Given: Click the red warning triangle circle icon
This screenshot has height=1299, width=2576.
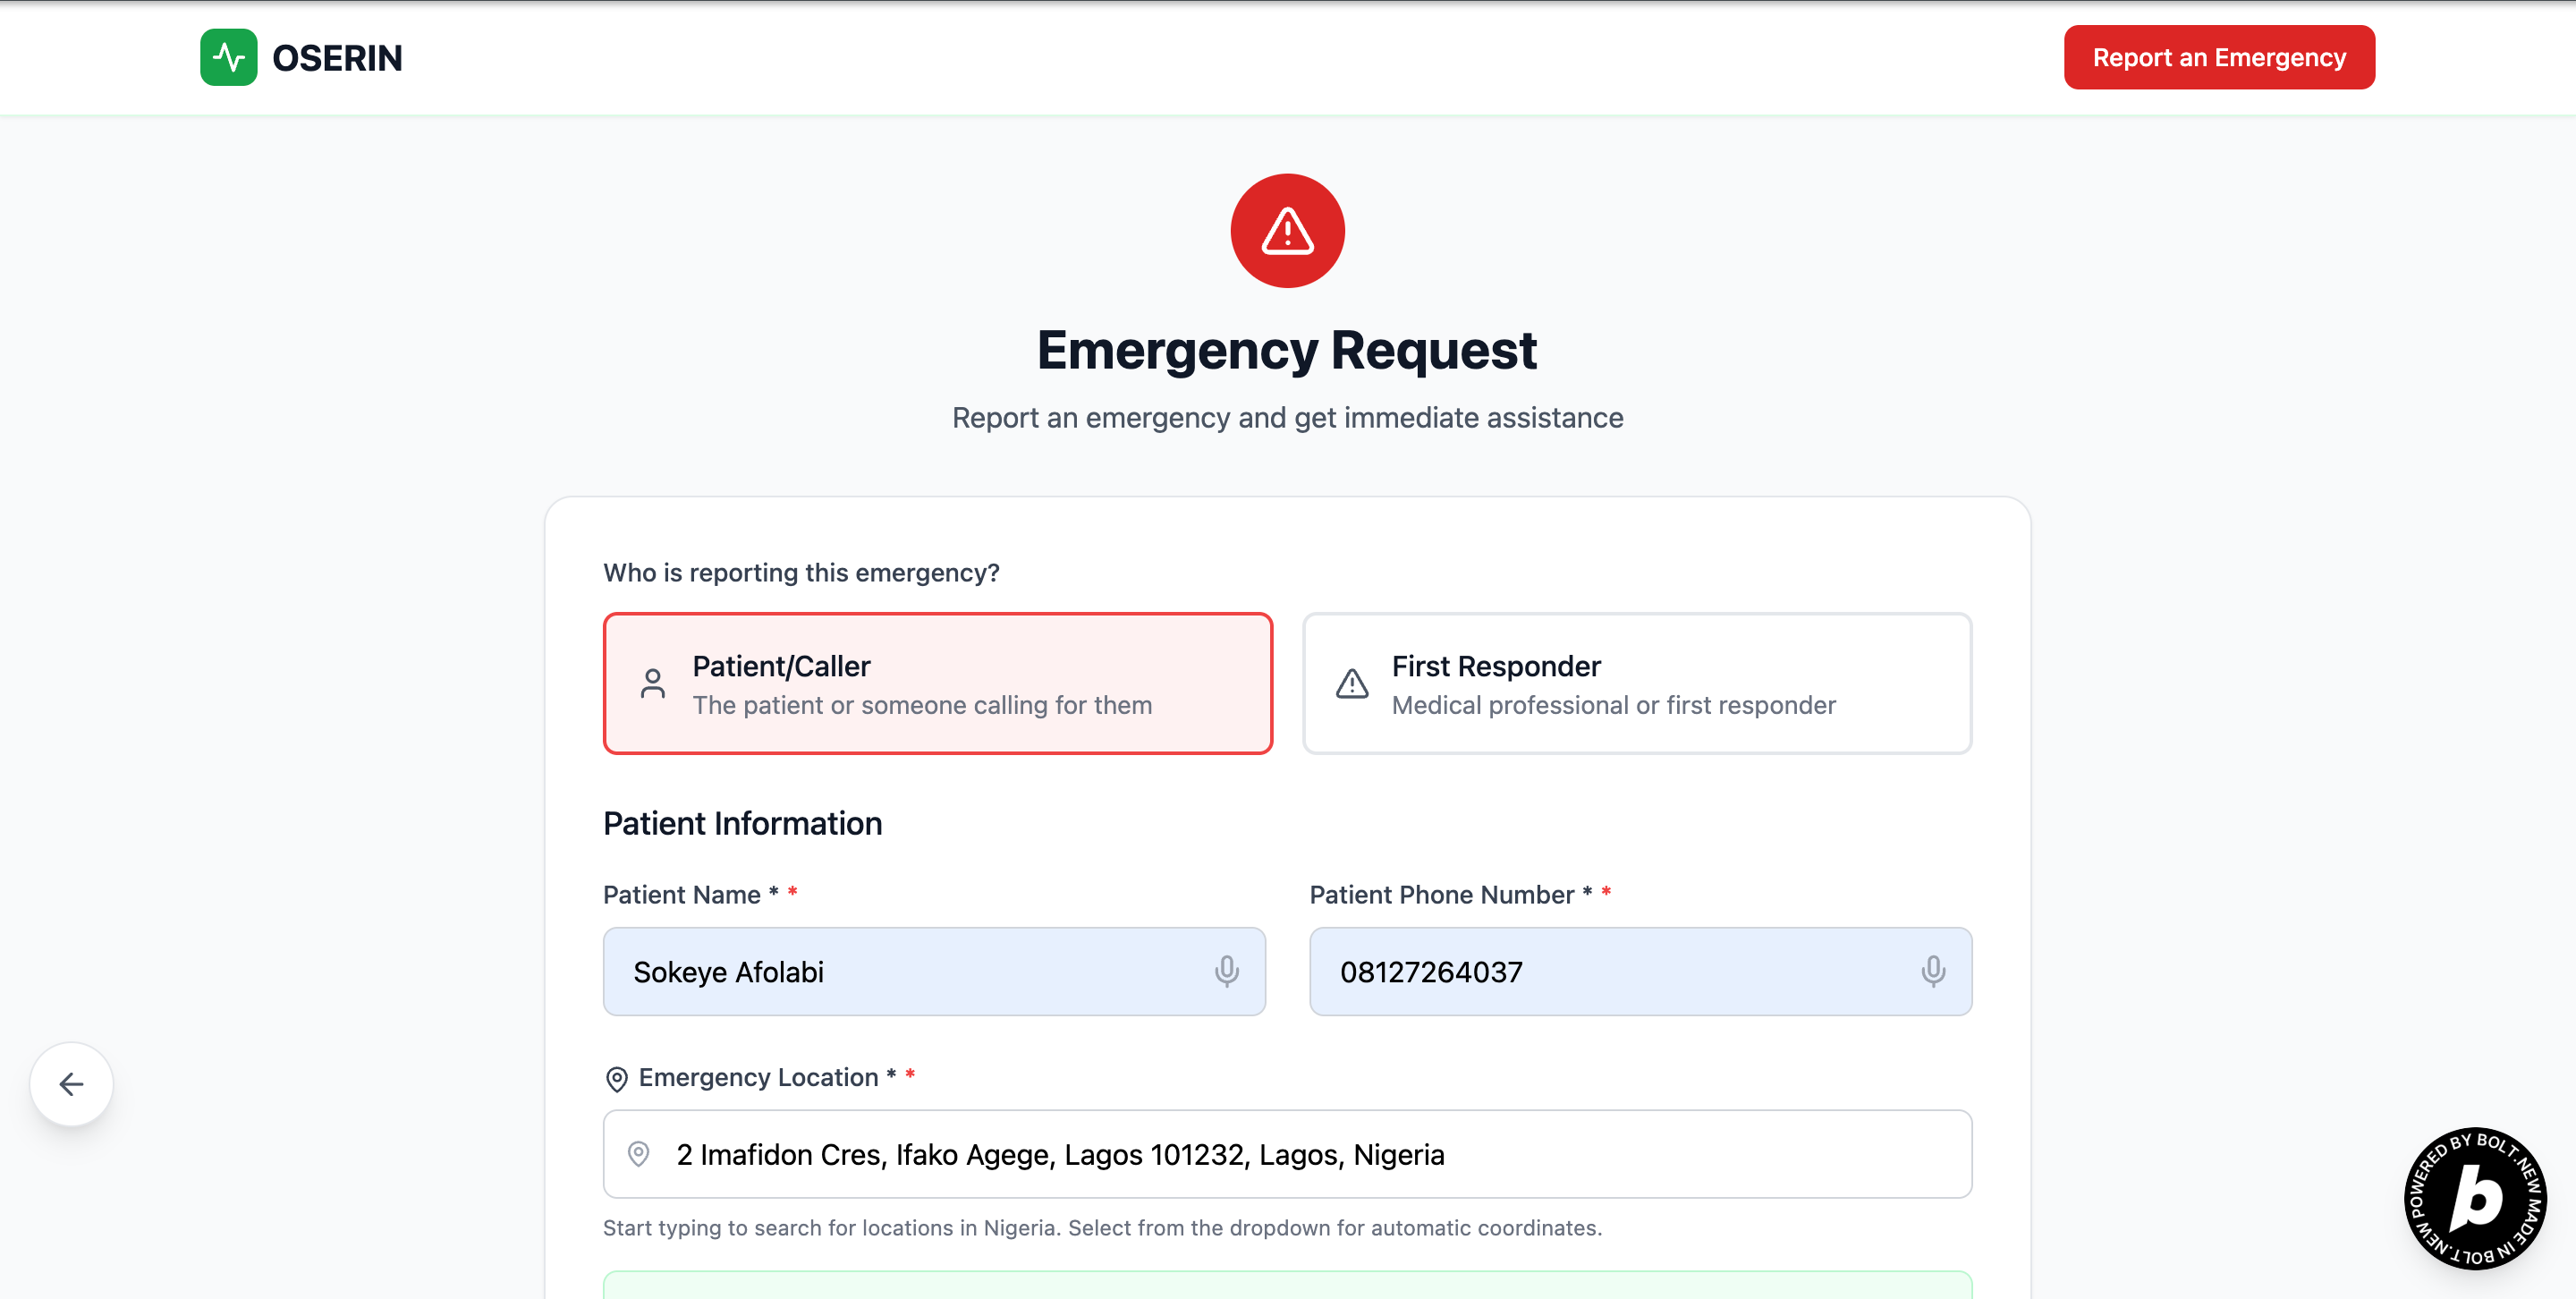Looking at the screenshot, I should tap(1287, 231).
